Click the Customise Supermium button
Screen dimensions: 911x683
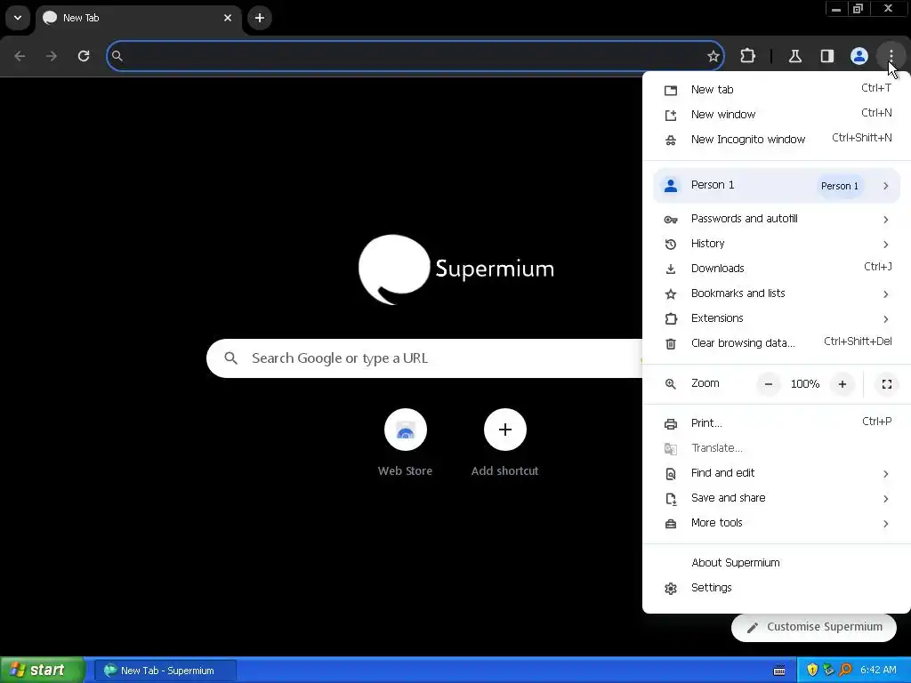(813, 627)
